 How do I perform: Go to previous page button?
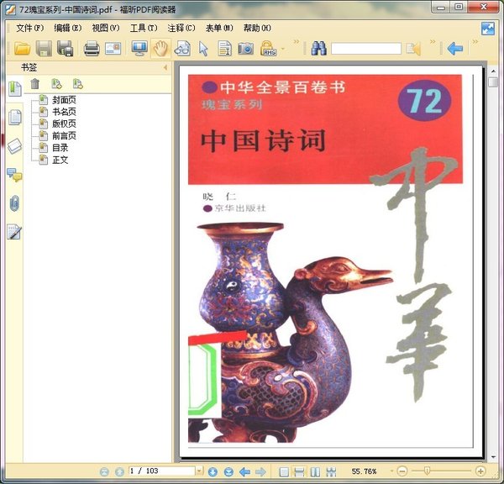coord(119,471)
